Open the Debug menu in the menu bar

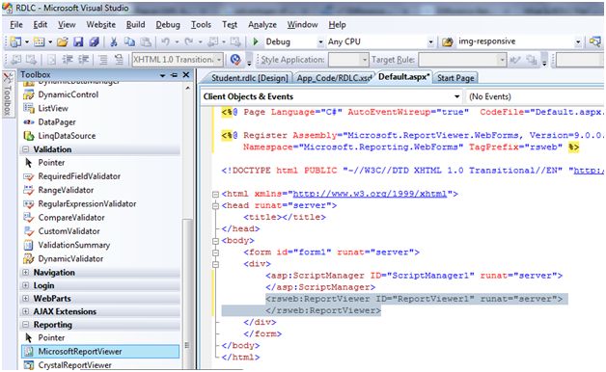168,25
